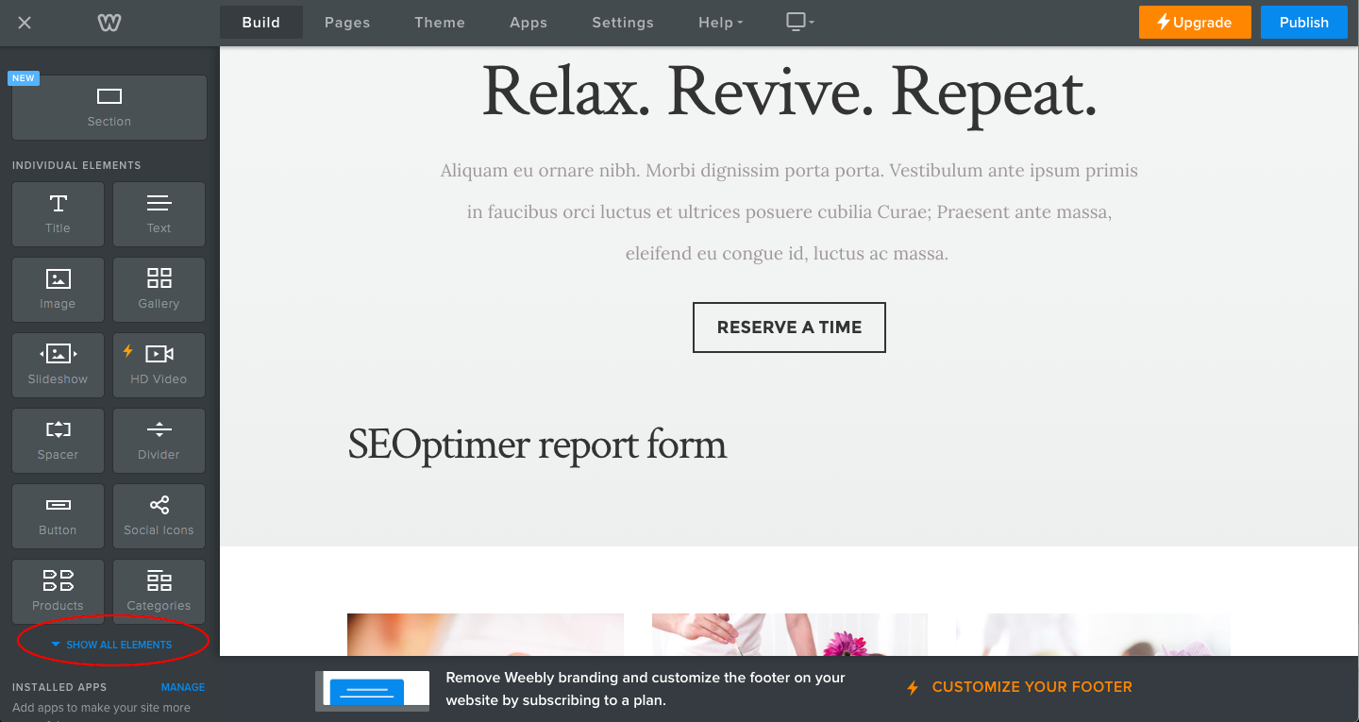This screenshot has width=1359, height=722.
Task: Pick the Divider element
Action: click(159, 440)
